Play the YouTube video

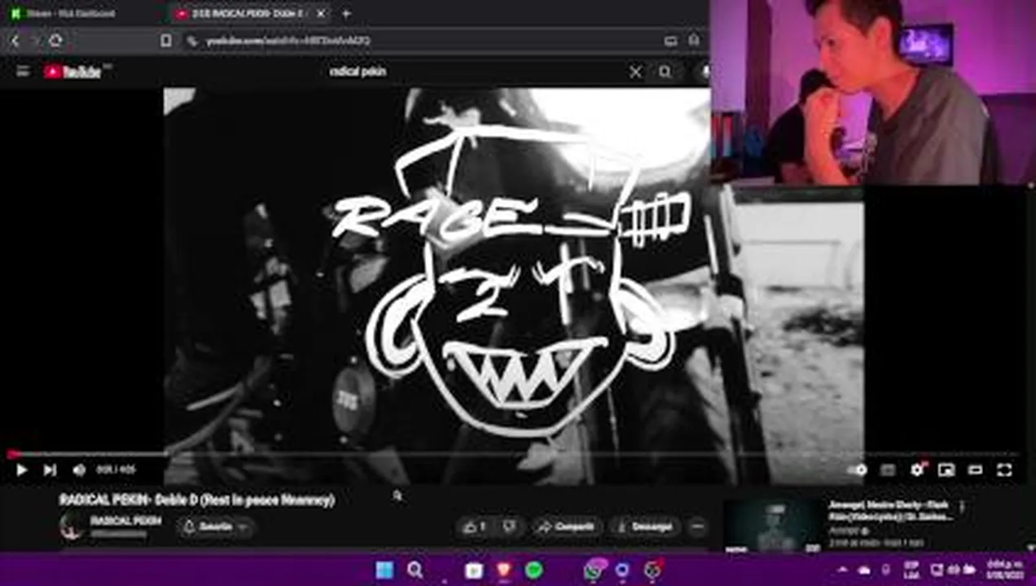click(21, 470)
